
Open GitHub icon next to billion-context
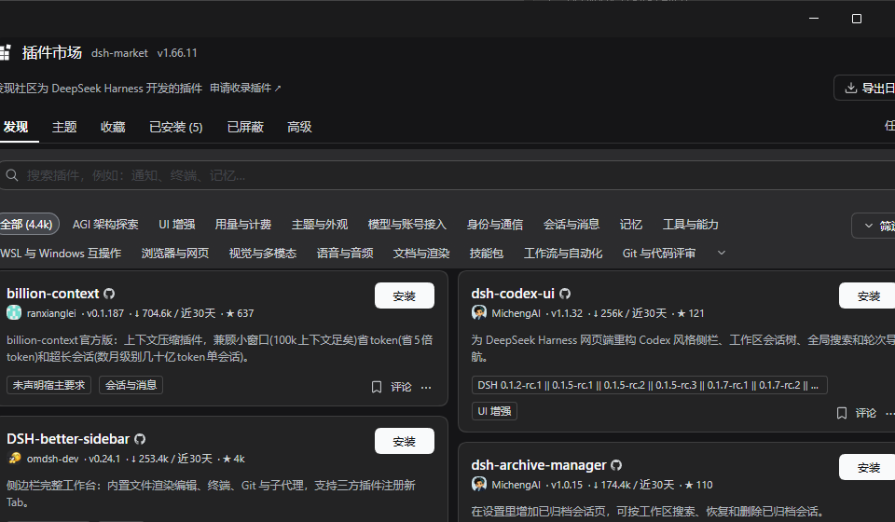[x=109, y=294]
